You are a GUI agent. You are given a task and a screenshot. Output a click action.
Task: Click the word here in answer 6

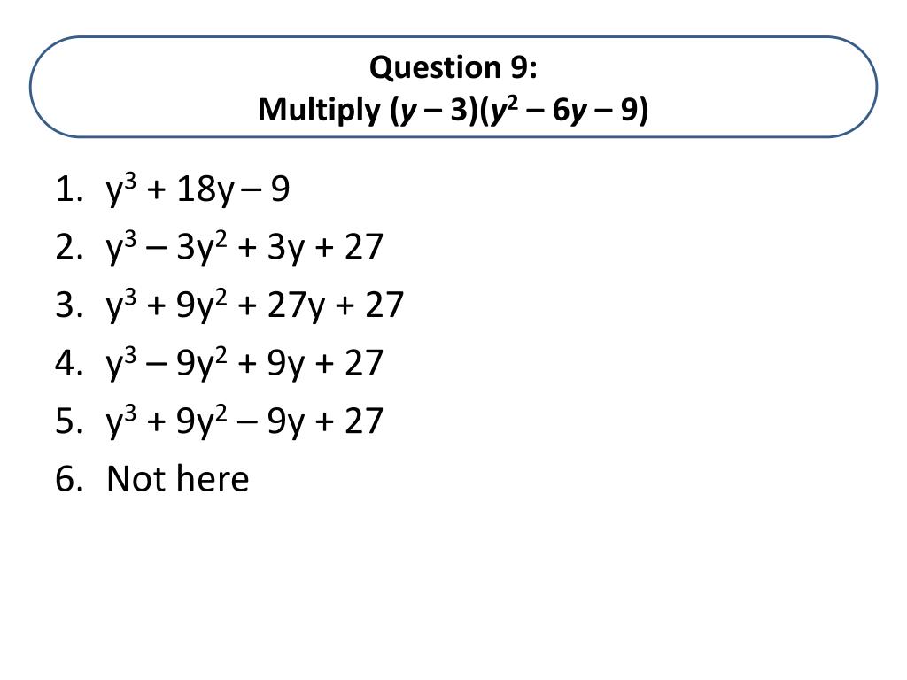[x=213, y=479]
